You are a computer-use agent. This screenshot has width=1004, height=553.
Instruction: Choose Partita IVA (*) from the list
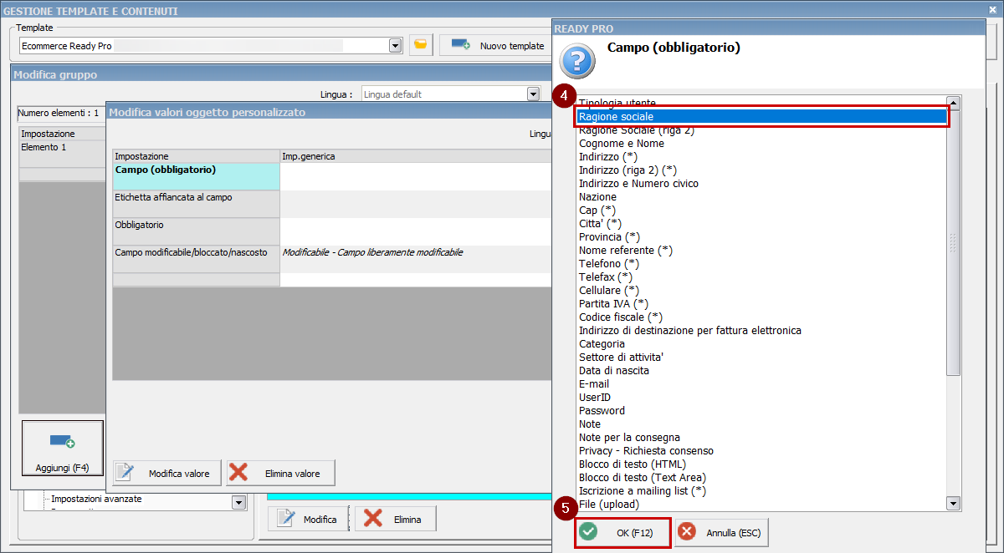(613, 304)
